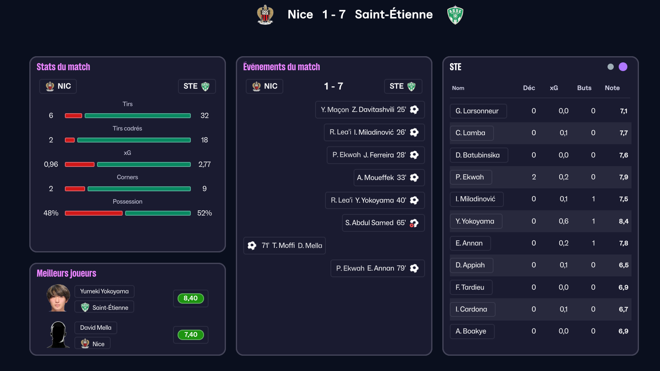Open Y. Yokoyama player row
The height and width of the screenshot is (371, 660).
[x=475, y=221]
